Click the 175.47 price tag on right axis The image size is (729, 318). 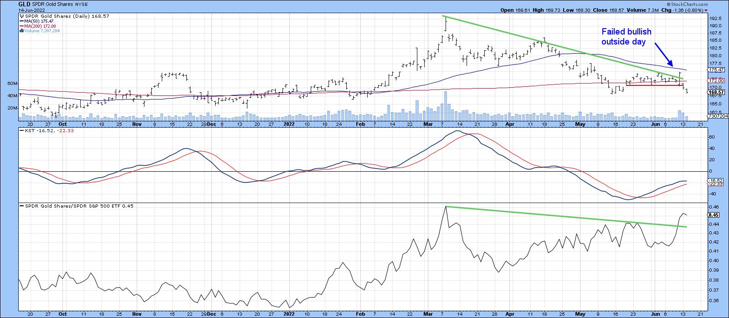(x=715, y=70)
